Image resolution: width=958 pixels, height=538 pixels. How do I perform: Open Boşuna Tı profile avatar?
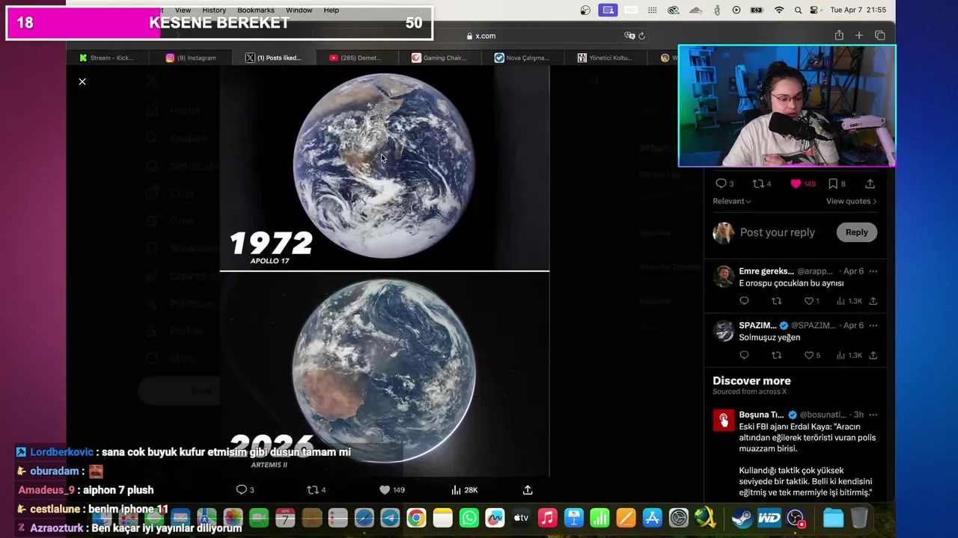723,421
